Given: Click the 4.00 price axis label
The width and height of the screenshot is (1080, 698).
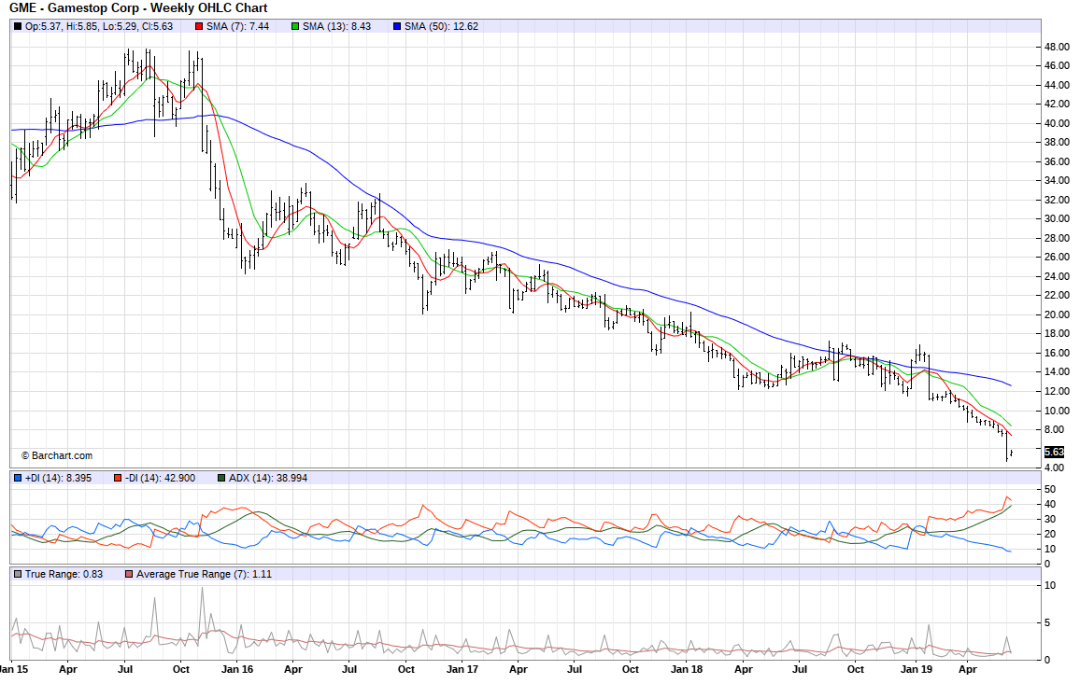Looking at the screenshot, I should [x=1054, y=468].
